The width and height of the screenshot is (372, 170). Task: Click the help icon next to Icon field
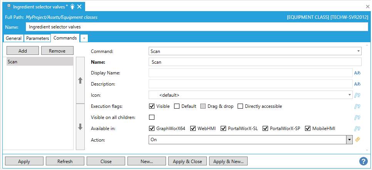coord(357,95)
